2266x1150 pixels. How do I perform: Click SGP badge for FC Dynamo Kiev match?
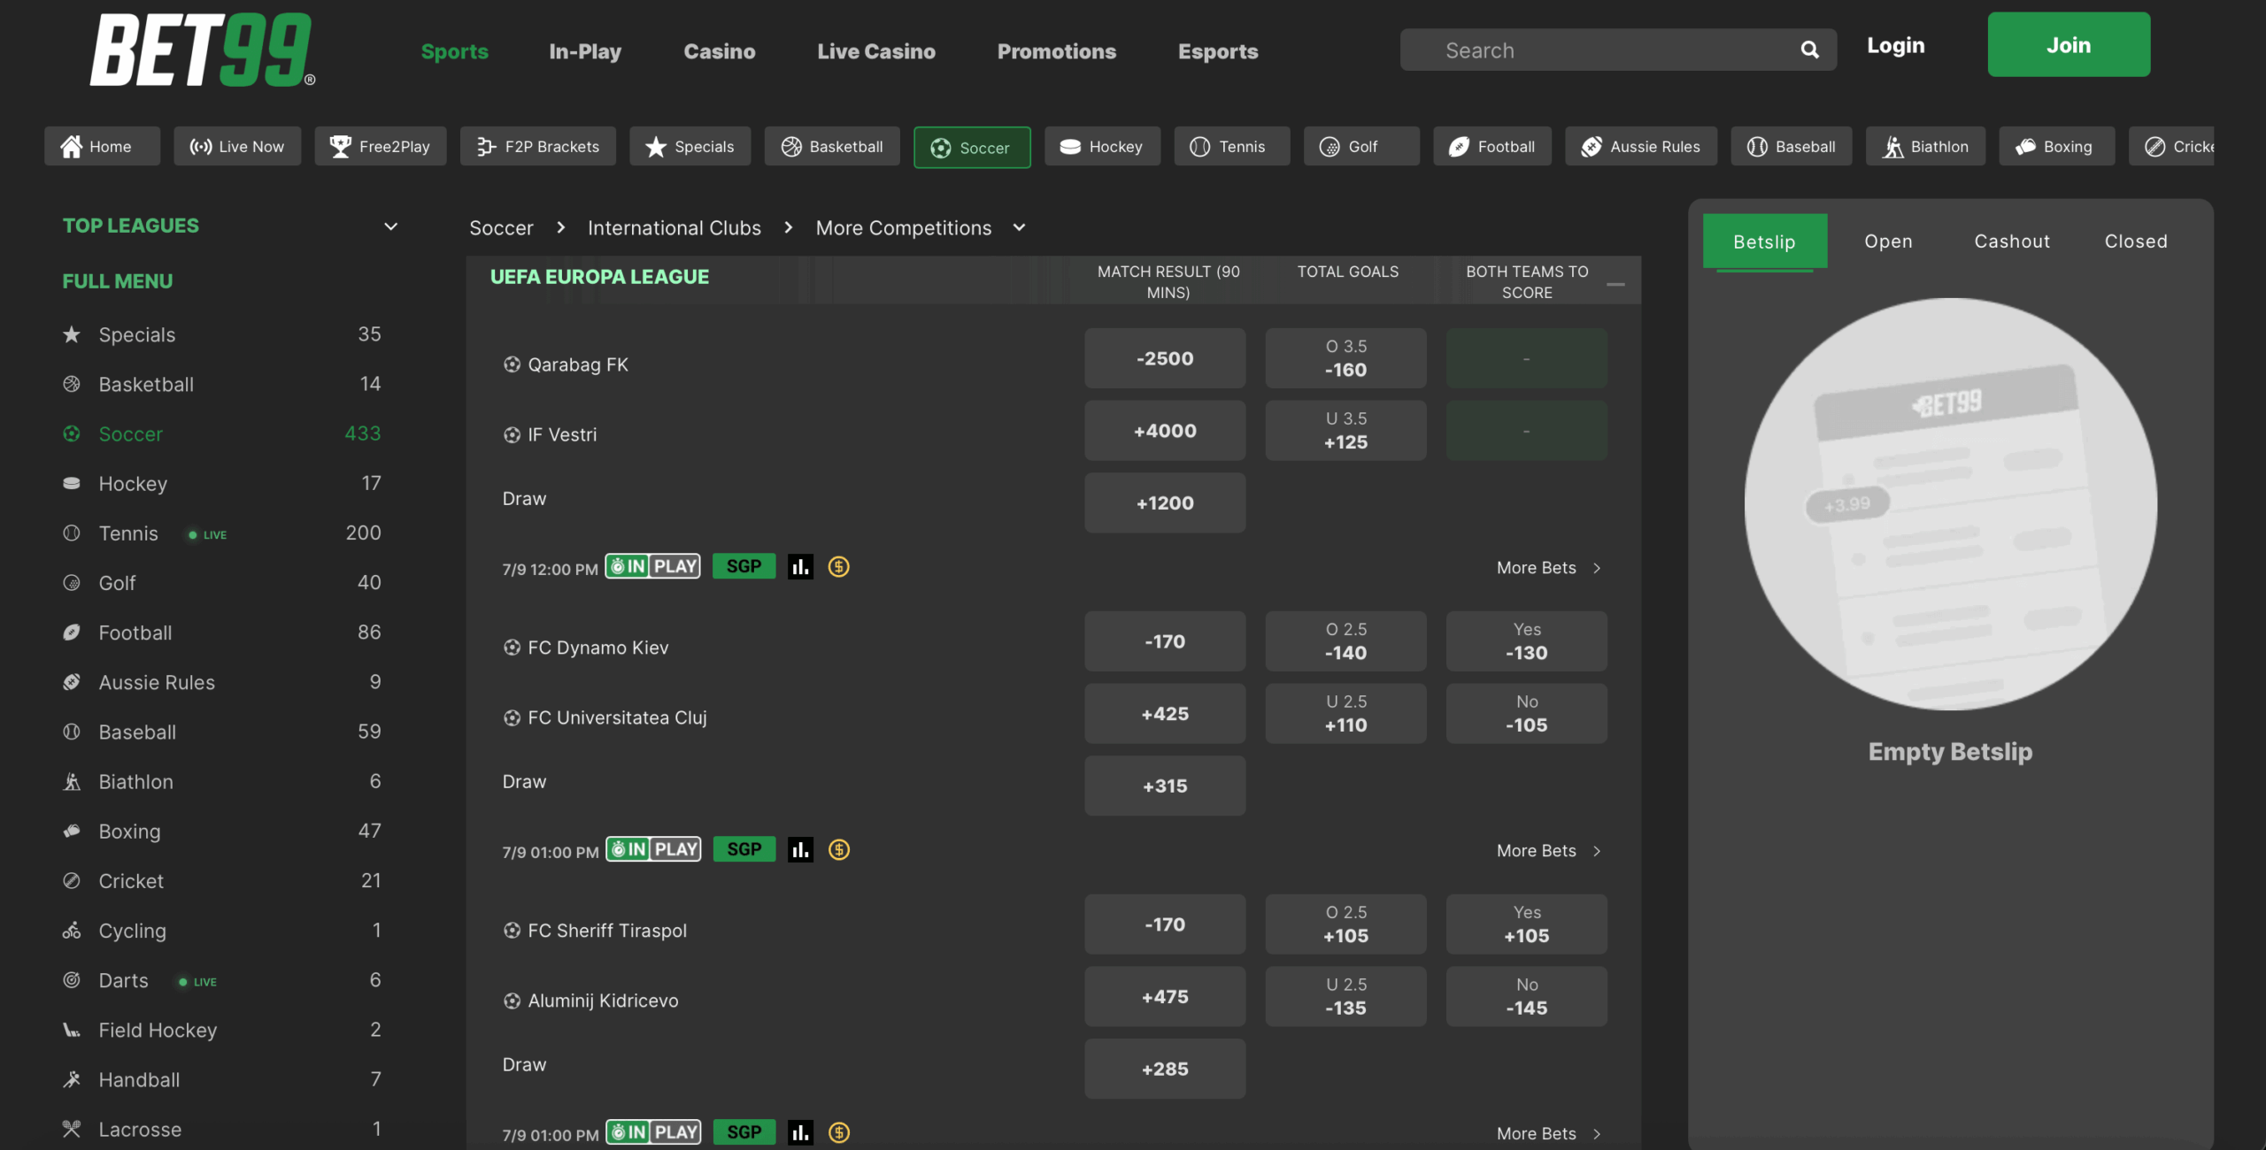tap(744, 849)
